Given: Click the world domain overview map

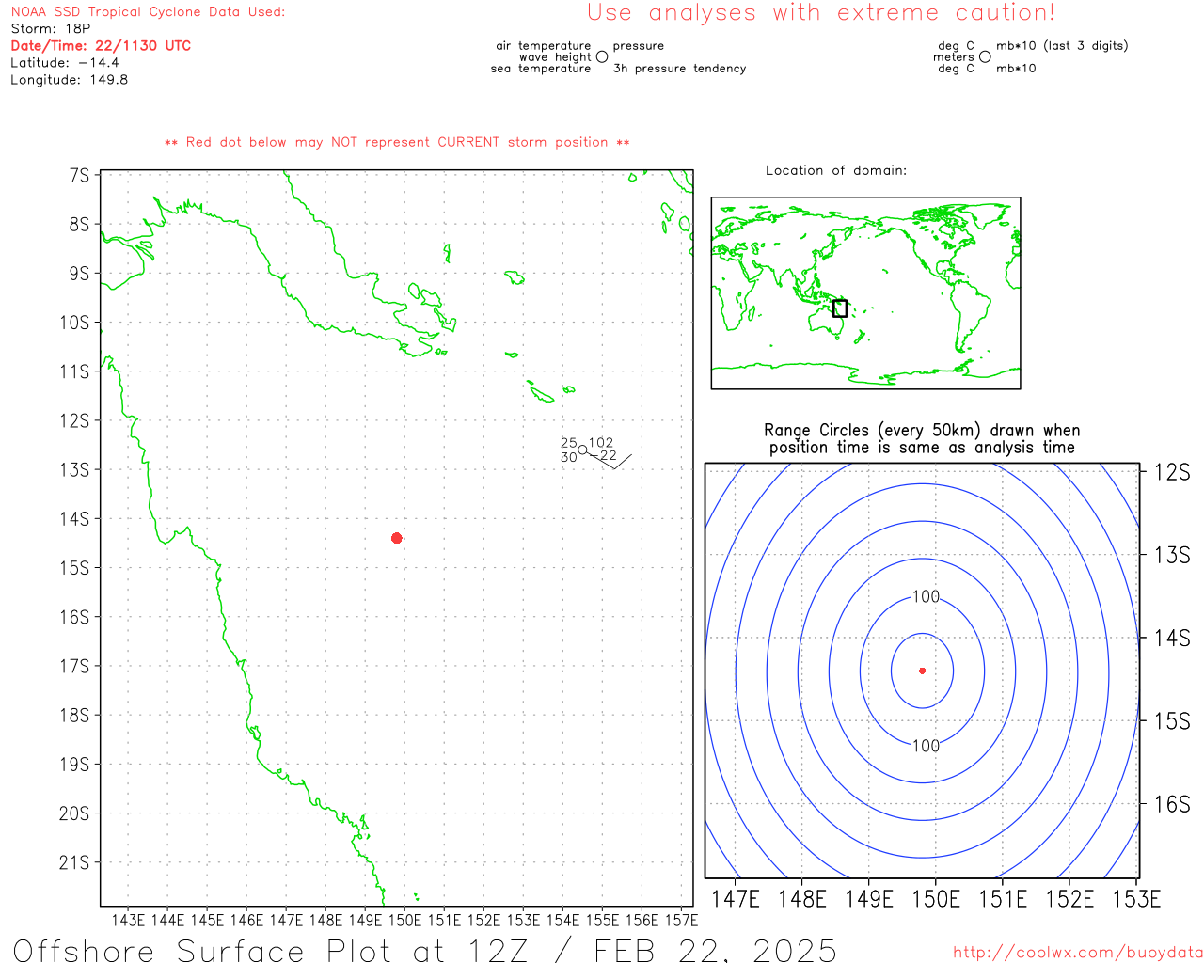Looking at the screenshot, I should [865, 292].
